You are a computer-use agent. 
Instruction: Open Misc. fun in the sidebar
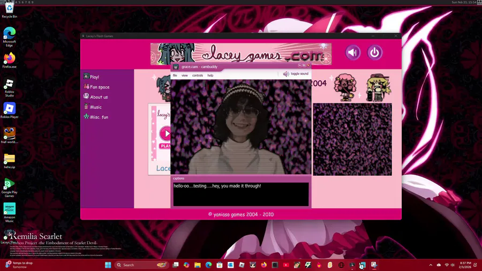click(x=96, y=117)
